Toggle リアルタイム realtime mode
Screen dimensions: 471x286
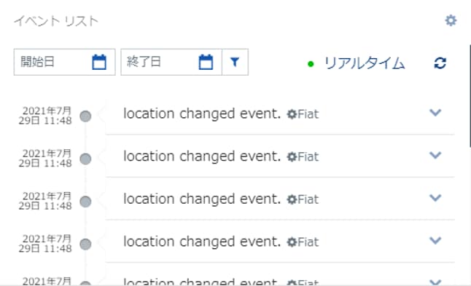(x=357, y=63)
